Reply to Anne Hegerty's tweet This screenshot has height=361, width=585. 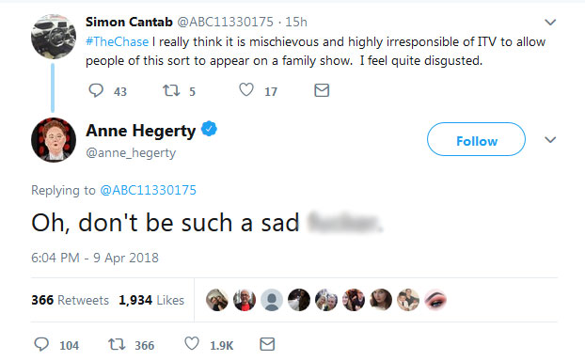click(x=41, y=344)
